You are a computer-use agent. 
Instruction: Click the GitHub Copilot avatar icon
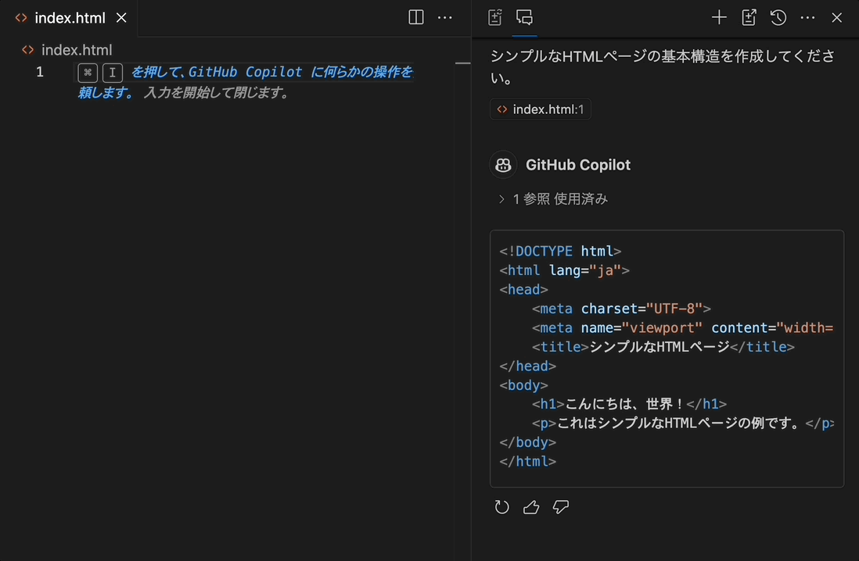click(503, 165)
